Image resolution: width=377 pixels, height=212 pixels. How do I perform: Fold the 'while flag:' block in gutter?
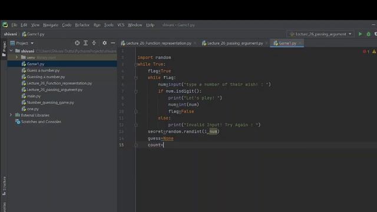[136, 78]
